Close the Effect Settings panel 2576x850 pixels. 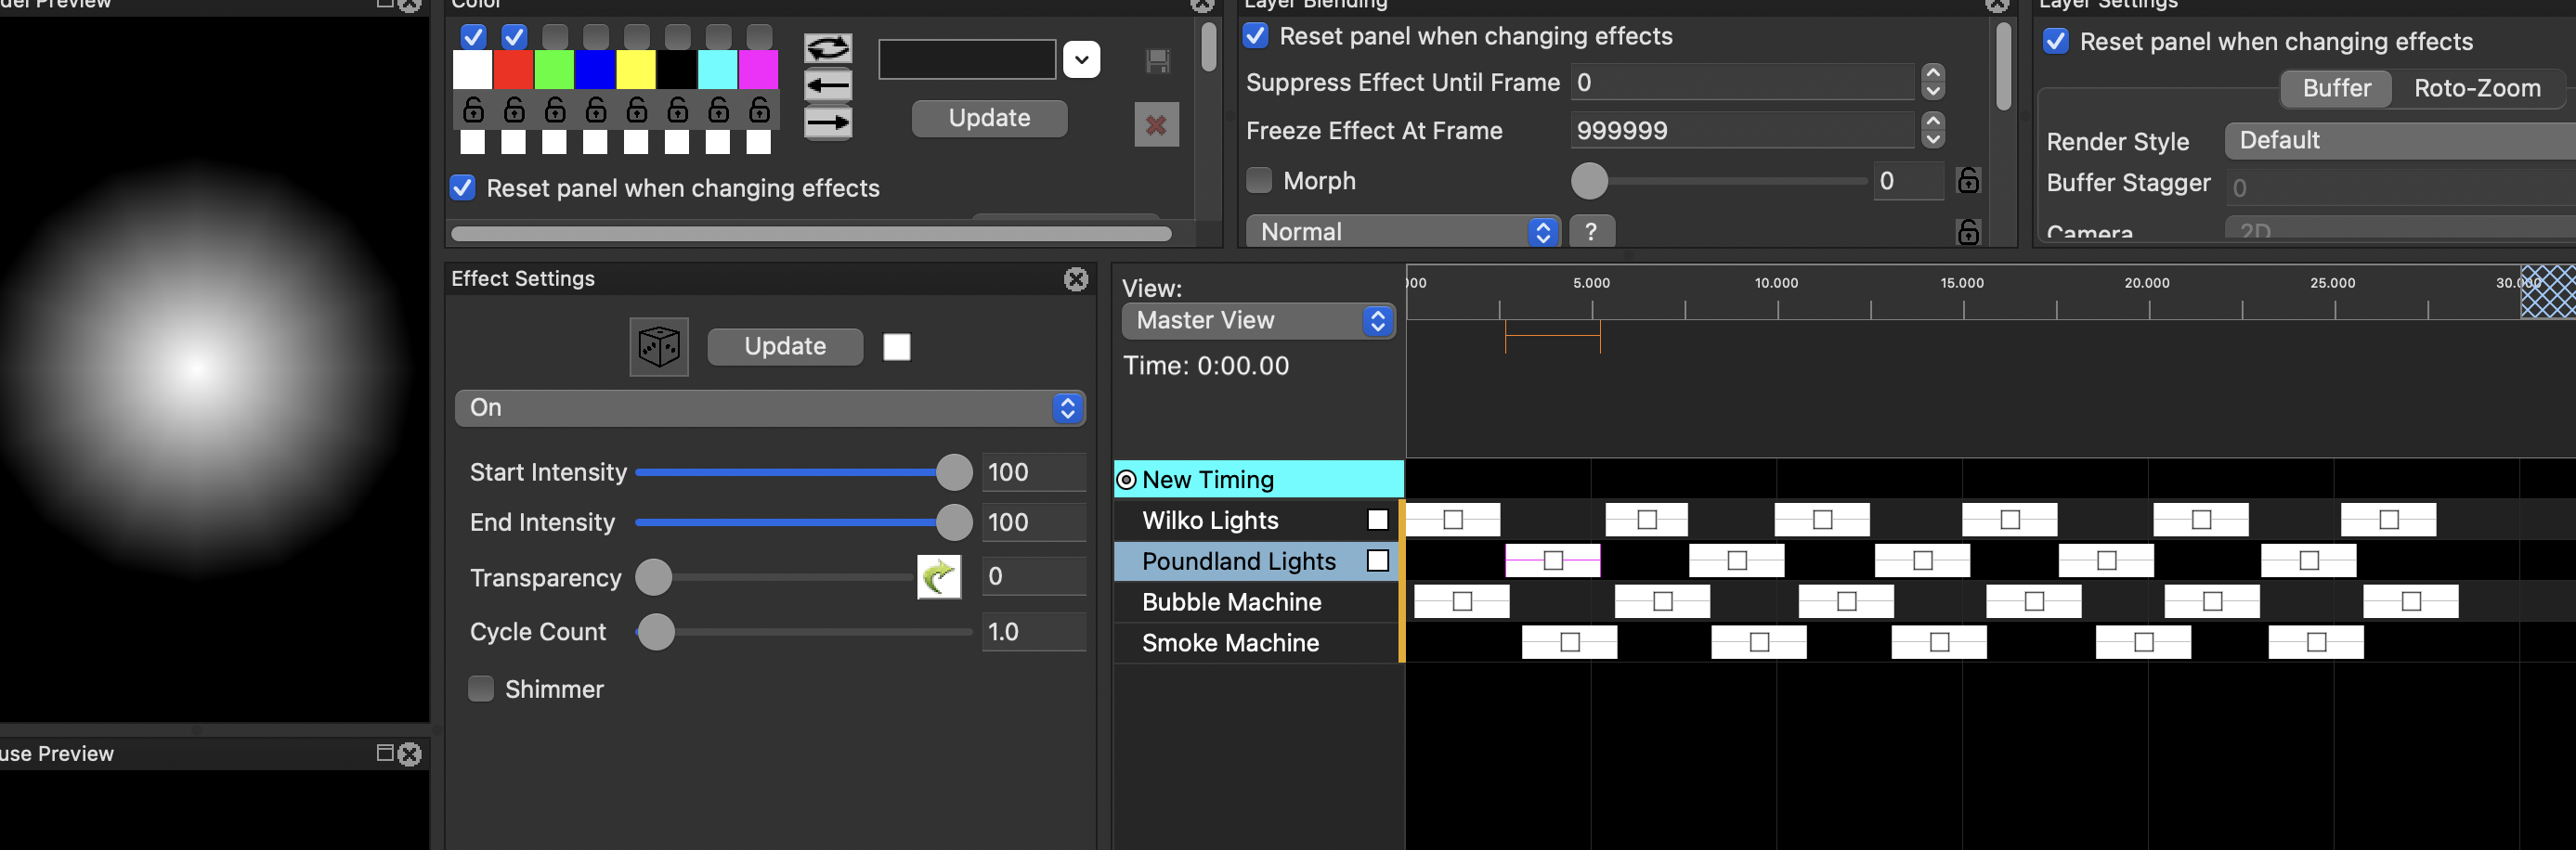click(1076, 278)
